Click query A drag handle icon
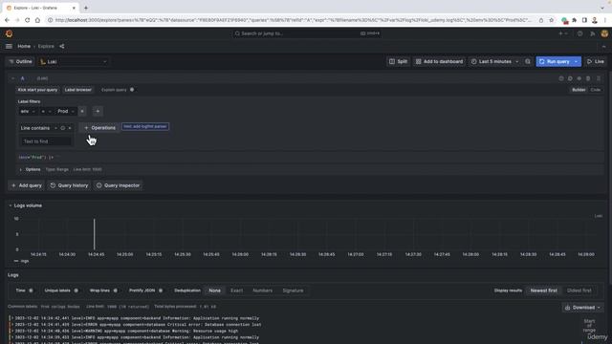The image size is (612, 344). (x=599, y=78)
